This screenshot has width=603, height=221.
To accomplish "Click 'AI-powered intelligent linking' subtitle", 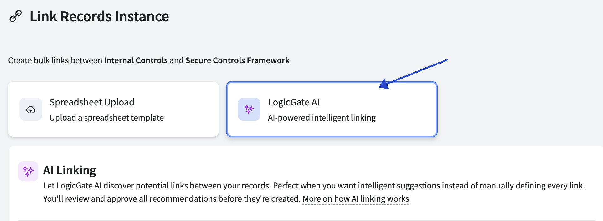I will click(322, 118).
